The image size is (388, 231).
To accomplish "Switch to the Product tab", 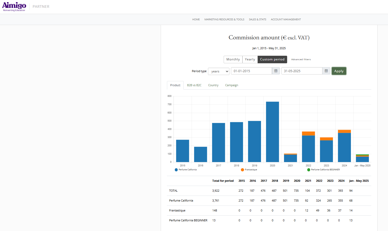I will pos(175,85).
